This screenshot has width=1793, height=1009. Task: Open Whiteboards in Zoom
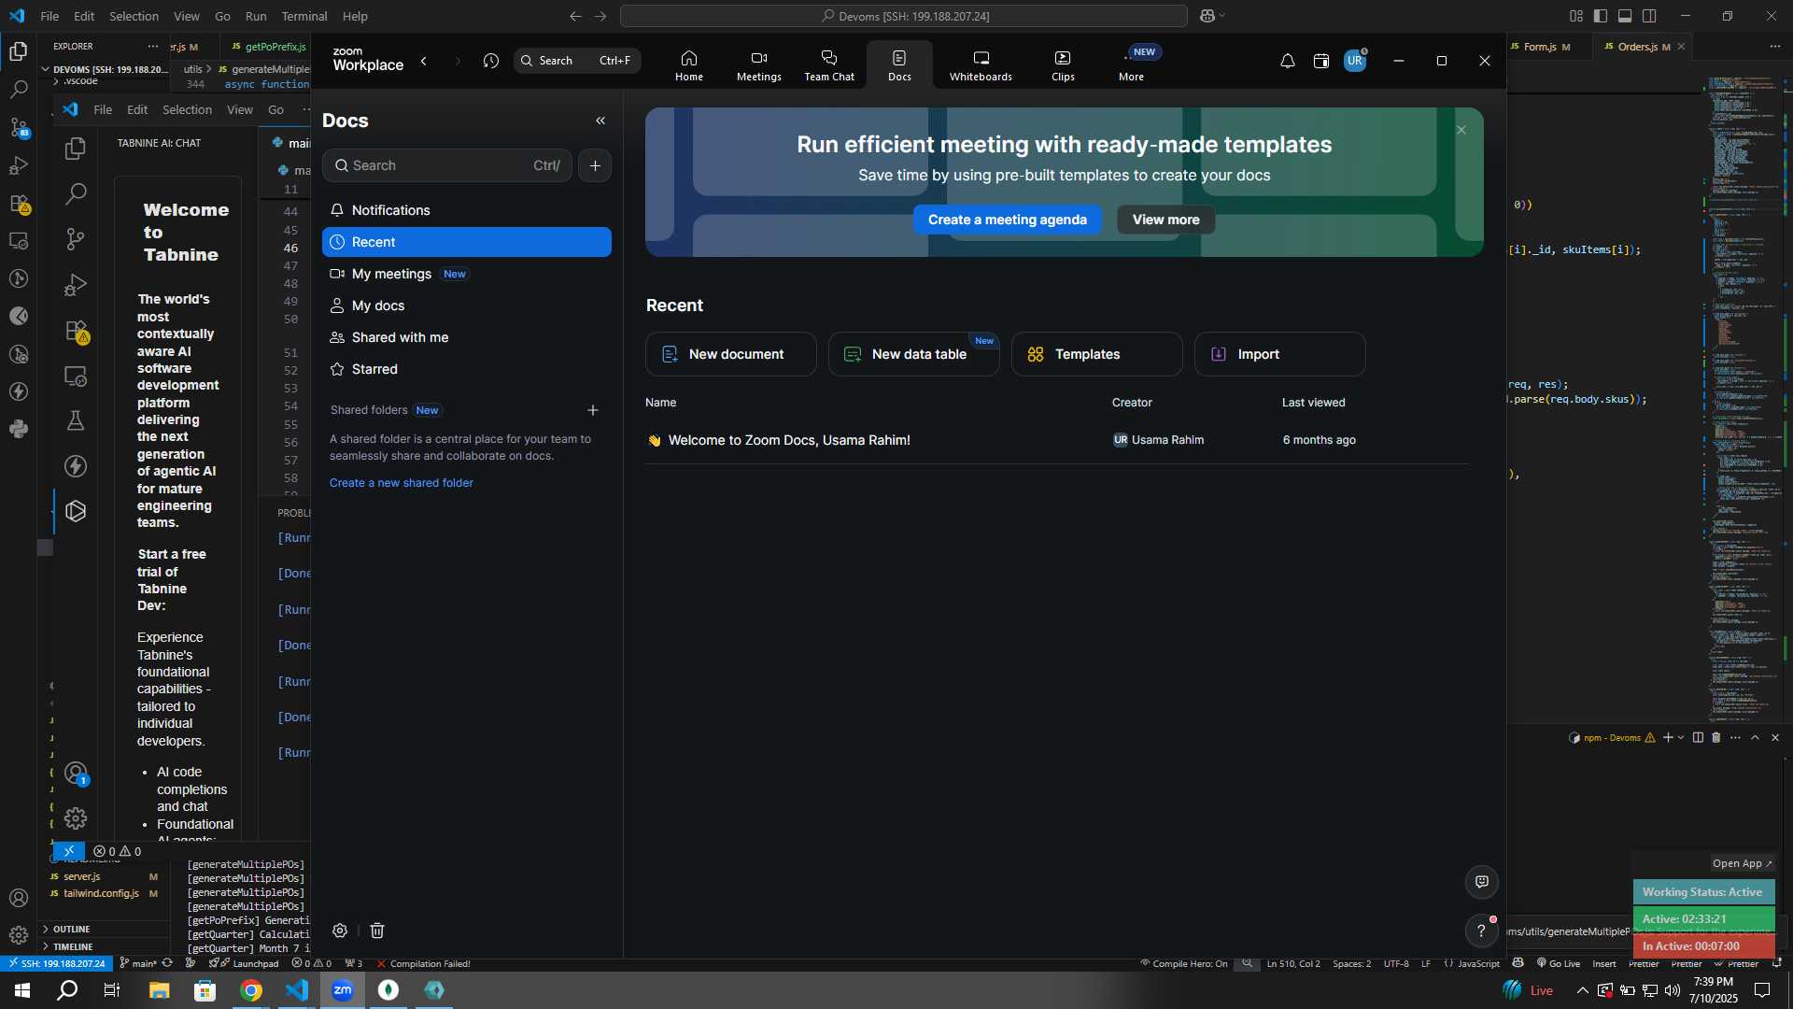point(981,65)
